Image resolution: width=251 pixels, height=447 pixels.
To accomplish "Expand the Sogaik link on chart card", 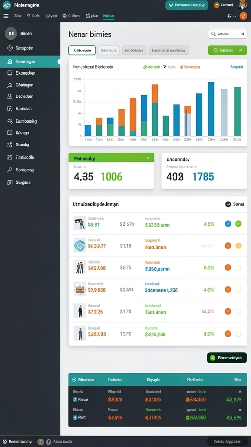I will [237, 67].
